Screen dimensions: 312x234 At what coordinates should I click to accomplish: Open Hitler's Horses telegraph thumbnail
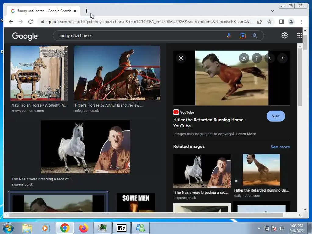point(117,73)
